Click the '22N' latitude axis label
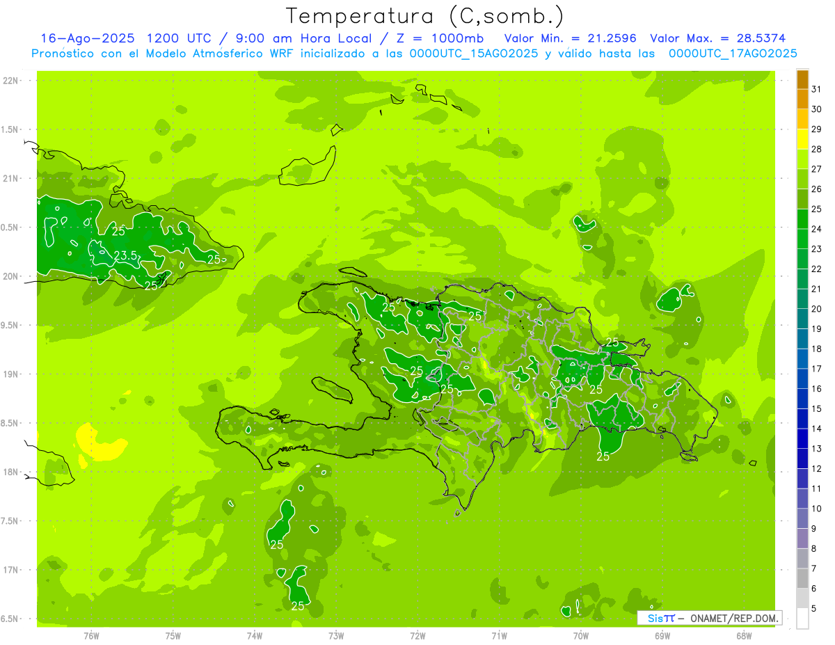835x645 pixels. pyautogui.click(x=11, y=81)
